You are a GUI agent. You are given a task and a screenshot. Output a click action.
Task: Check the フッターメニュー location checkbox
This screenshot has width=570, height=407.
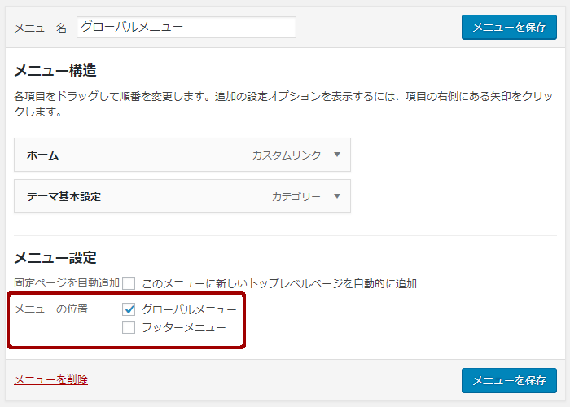tap(129, 327)
